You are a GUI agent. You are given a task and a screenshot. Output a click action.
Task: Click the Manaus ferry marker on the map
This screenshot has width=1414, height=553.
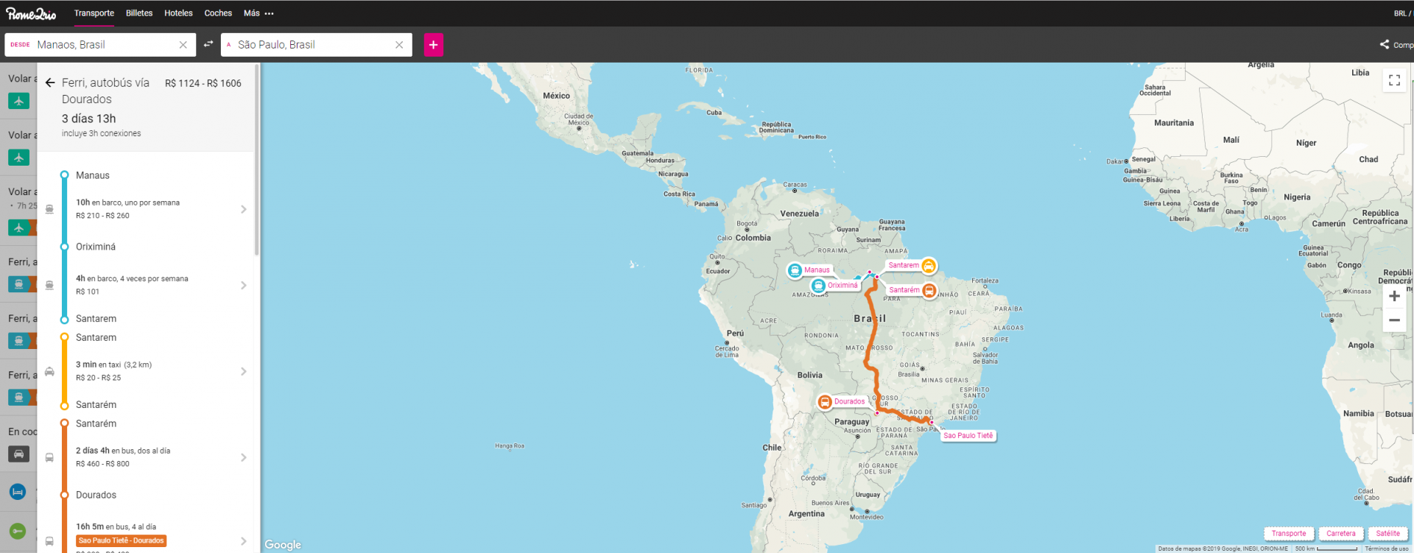tap(795, 270)
